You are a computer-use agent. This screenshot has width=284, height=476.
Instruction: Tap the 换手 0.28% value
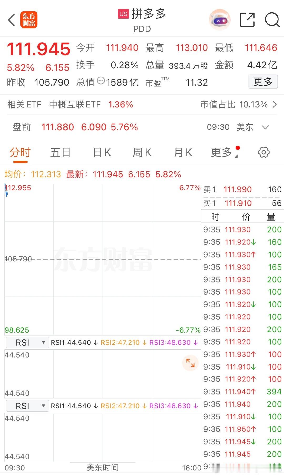tap(124, 65)
